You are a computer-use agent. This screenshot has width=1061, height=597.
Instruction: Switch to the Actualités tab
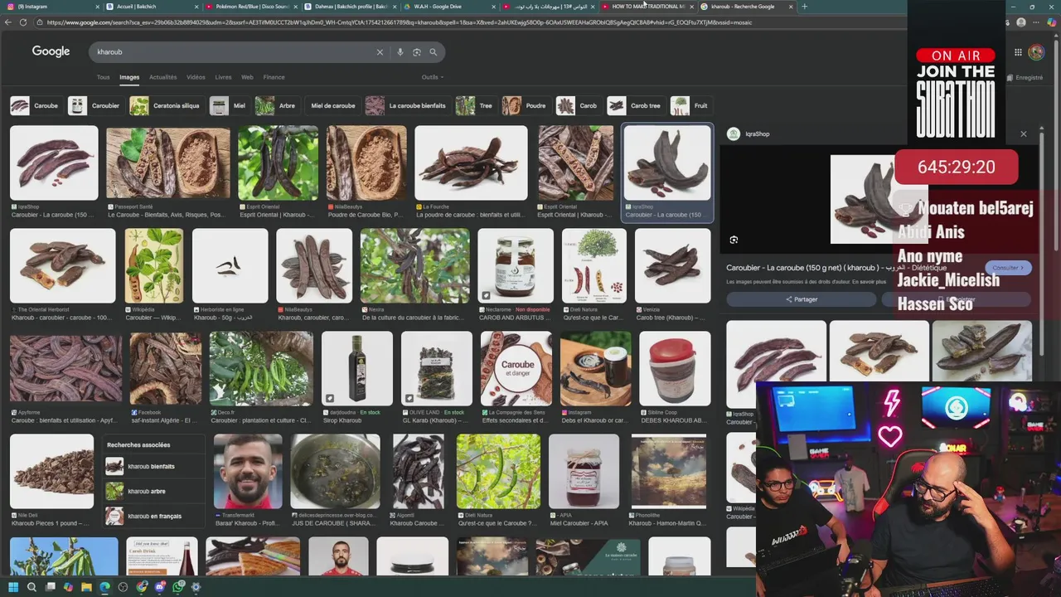pyautogui.click(x=162, y=77)
